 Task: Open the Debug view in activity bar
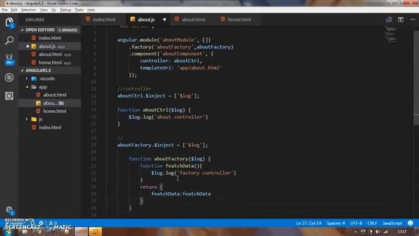click(x=9, y=77)
